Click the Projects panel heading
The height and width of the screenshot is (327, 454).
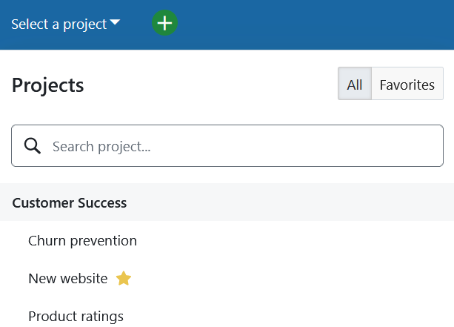pos(48,85)
